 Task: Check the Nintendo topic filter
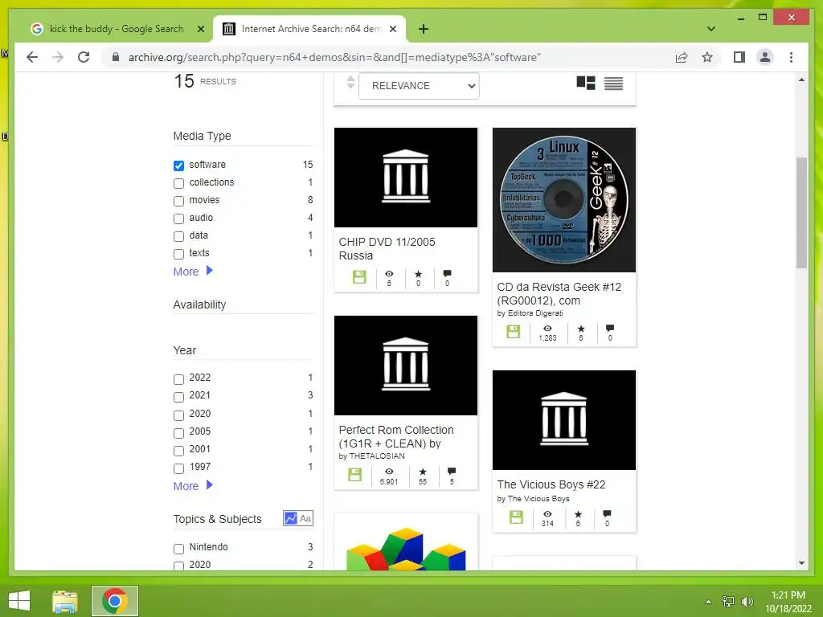178,549
